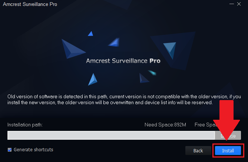Click the center Amcrest Surveillance Pro logo text
Image resolution: width=248 pixels, height=162 pixels.
point(123,60)
